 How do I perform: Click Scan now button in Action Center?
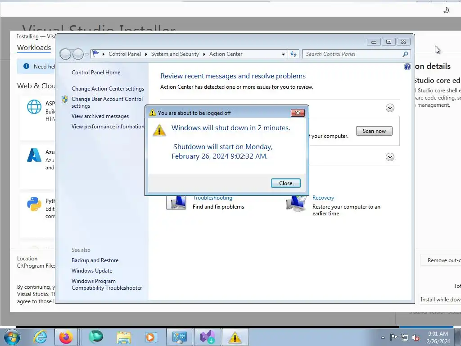coord(374,131)
